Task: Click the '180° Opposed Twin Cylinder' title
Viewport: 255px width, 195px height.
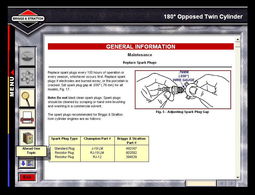Action: pyautogui.click(x=203, y=17)
